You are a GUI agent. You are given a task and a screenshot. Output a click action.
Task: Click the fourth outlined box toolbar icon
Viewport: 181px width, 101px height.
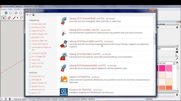pos(21,13)
